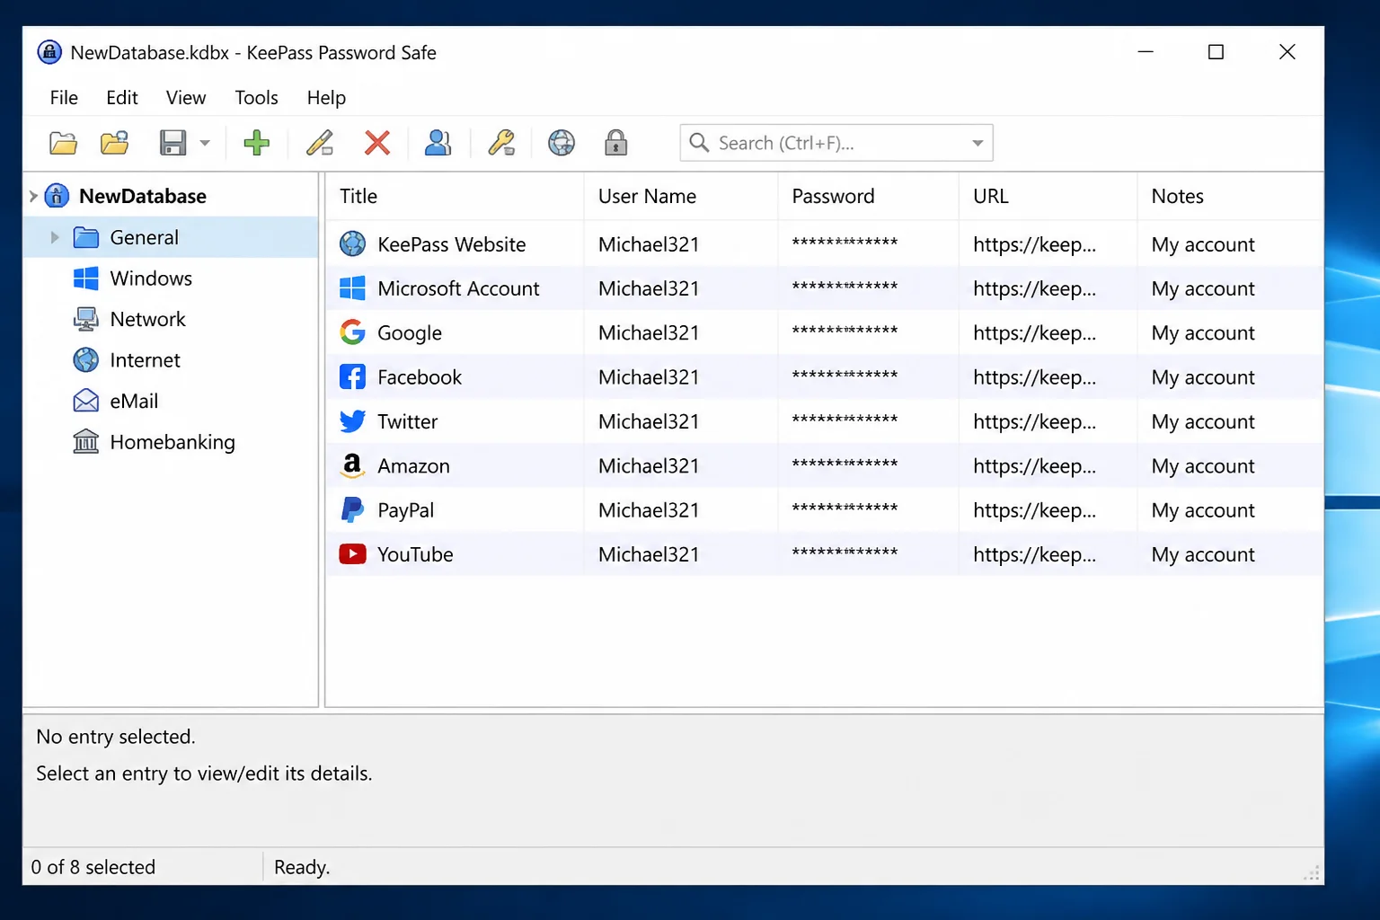Image resolution: width=1380 pixels, height=920 pixels.
Task: Open the save button dropdown arrow
Action: click(205, 143)
